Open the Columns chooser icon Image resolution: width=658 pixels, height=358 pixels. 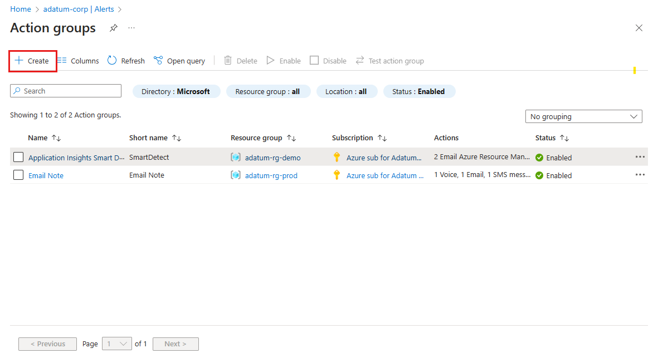click(62, 61)
